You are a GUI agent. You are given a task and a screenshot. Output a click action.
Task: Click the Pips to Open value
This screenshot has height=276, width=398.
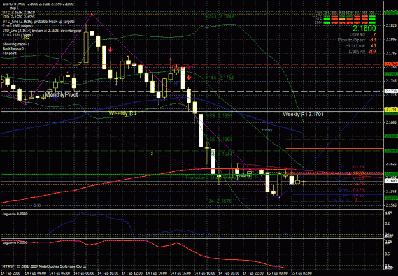[373, 40]
